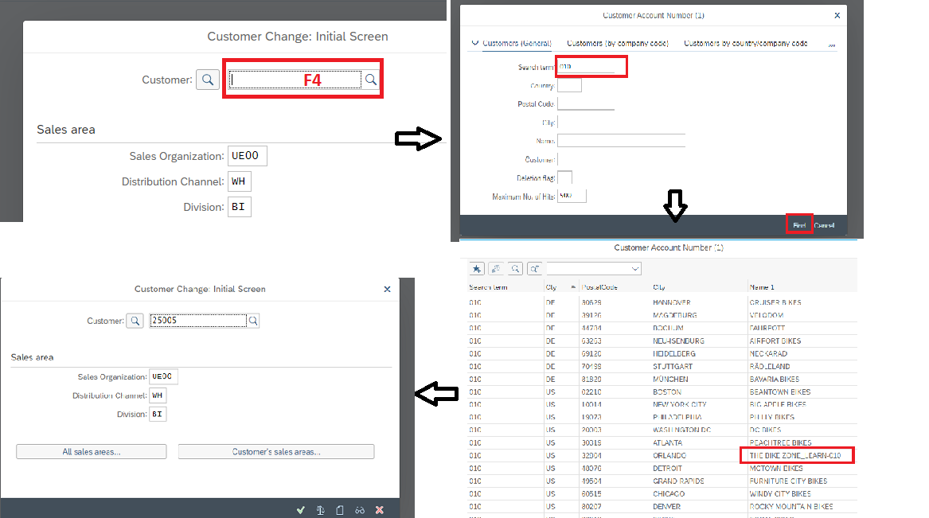Click the magnifier Find icon in hit list toolbar
The height and width of the screenshot is (518, 929).
tap(516, 269)
